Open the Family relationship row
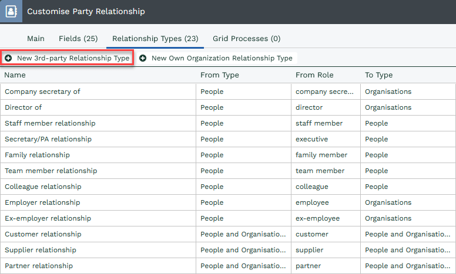Viewport: 456px width, 274px height. (x=228, y=155)
